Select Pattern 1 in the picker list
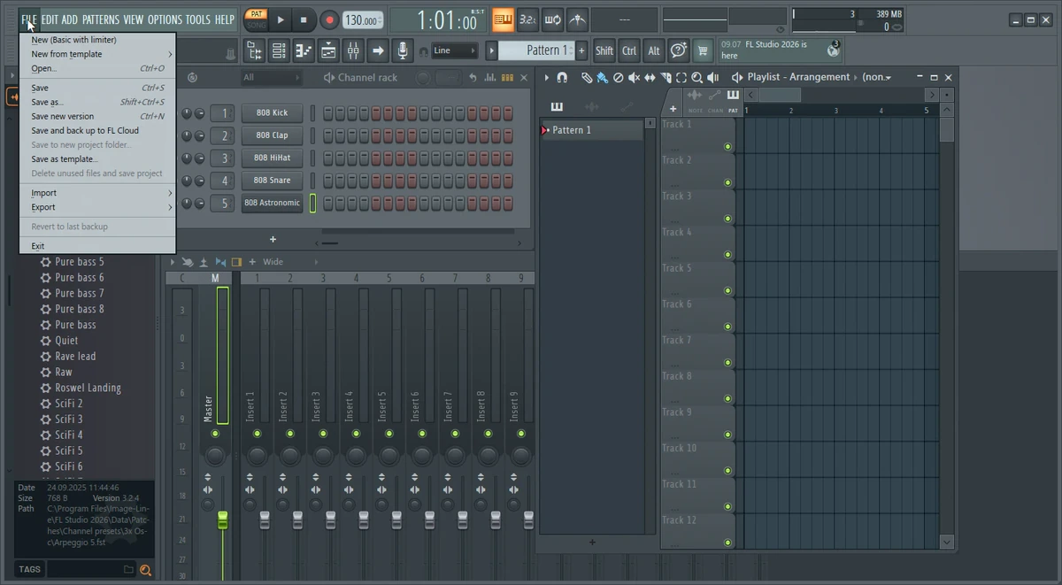1062x585 pixels. point(591,130)
